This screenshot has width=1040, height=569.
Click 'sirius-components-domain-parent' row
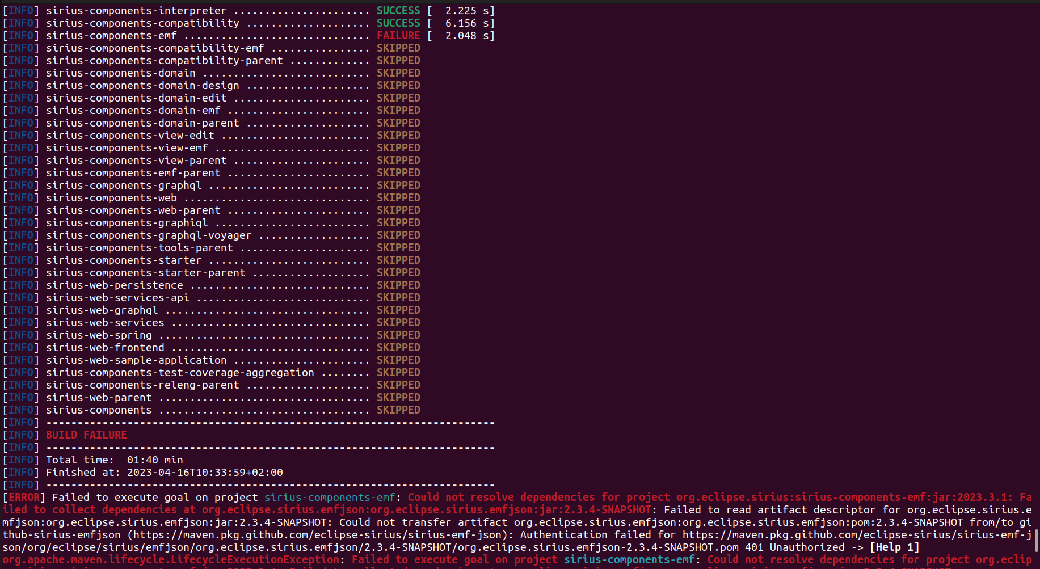pyautogui.click(x=211, y=123)
